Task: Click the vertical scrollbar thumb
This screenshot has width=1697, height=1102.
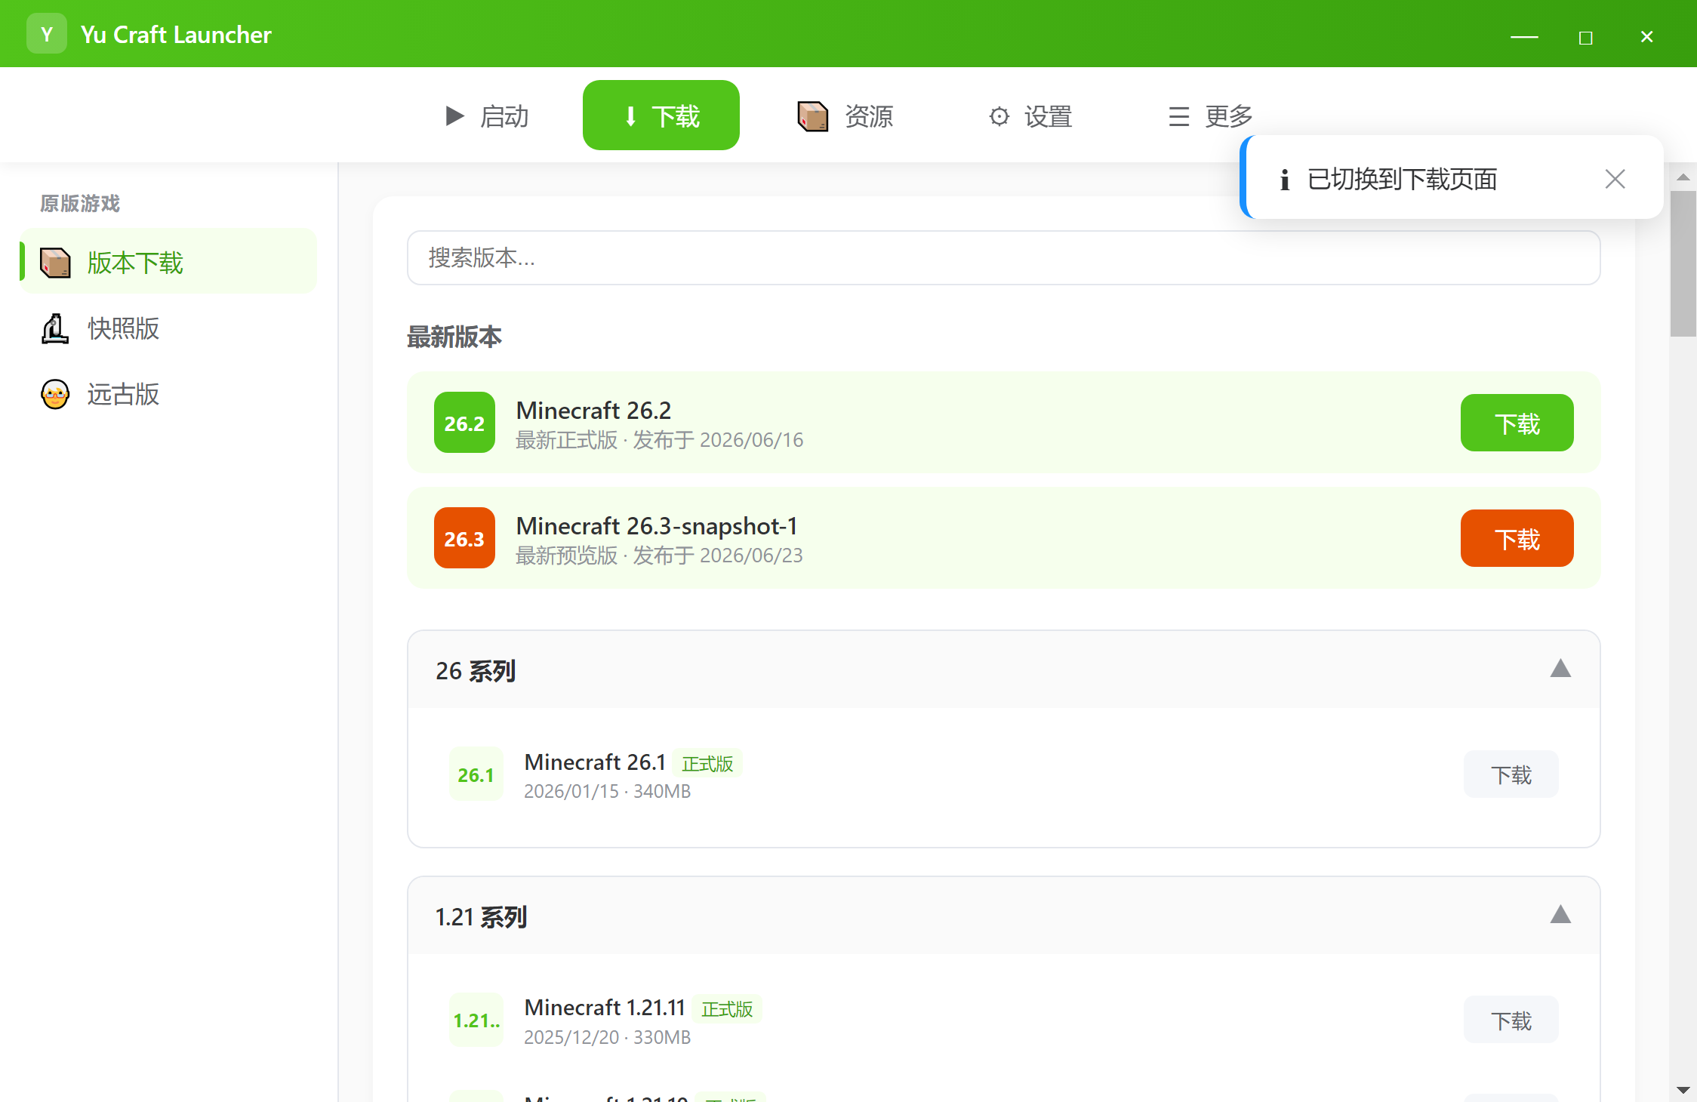Action: (x=1683, y=264)
